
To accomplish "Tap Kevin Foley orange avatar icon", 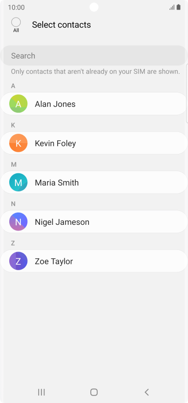I will pos(18,143).
